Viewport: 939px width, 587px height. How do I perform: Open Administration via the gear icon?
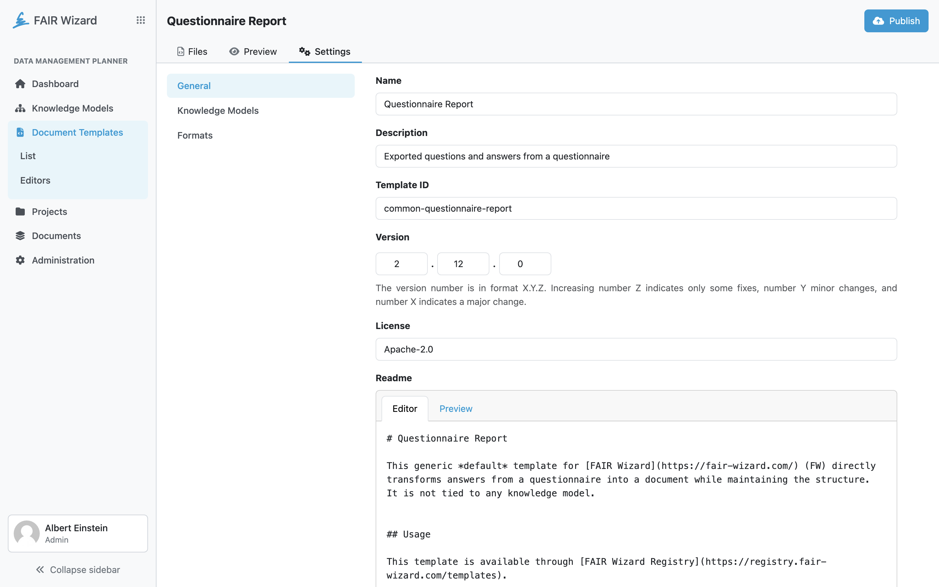[20, 260]
